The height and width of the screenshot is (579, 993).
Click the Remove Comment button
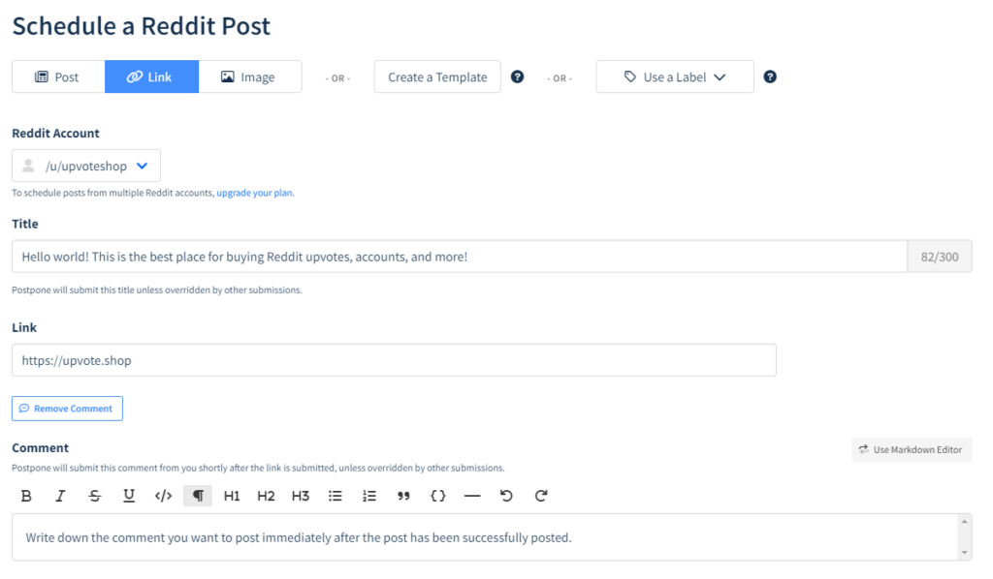click(66, 408)
